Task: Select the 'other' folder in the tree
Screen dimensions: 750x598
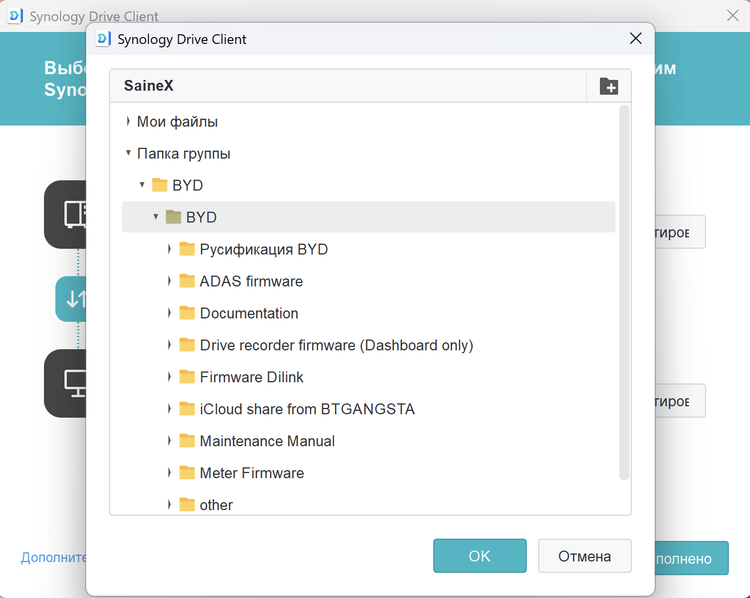Action: (216, 505)
